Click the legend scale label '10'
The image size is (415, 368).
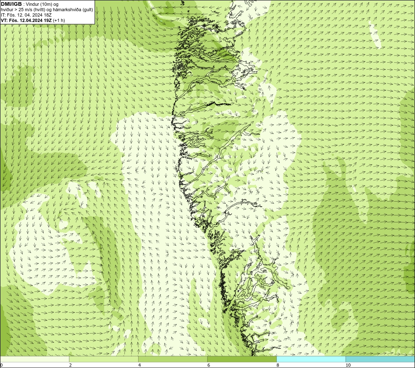(348, 366)
